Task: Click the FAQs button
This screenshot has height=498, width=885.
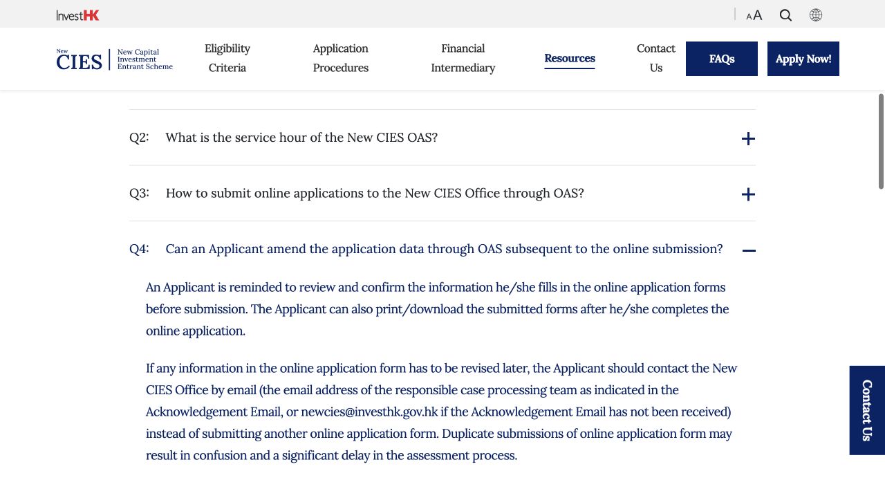Action: coord(722,59)
